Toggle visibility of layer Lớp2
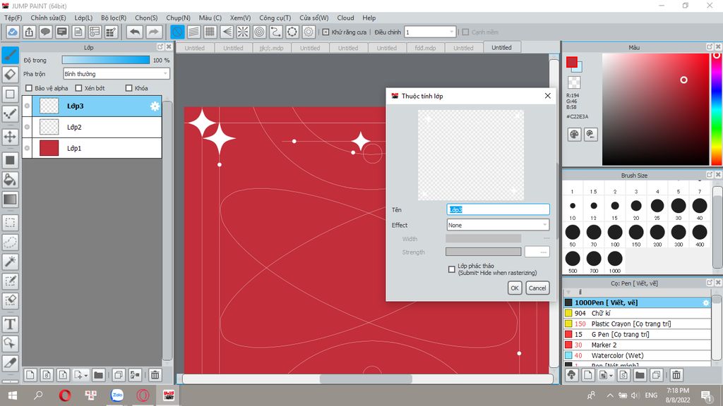The width and height of the screenshot is (723, 406). coord(28,127)
